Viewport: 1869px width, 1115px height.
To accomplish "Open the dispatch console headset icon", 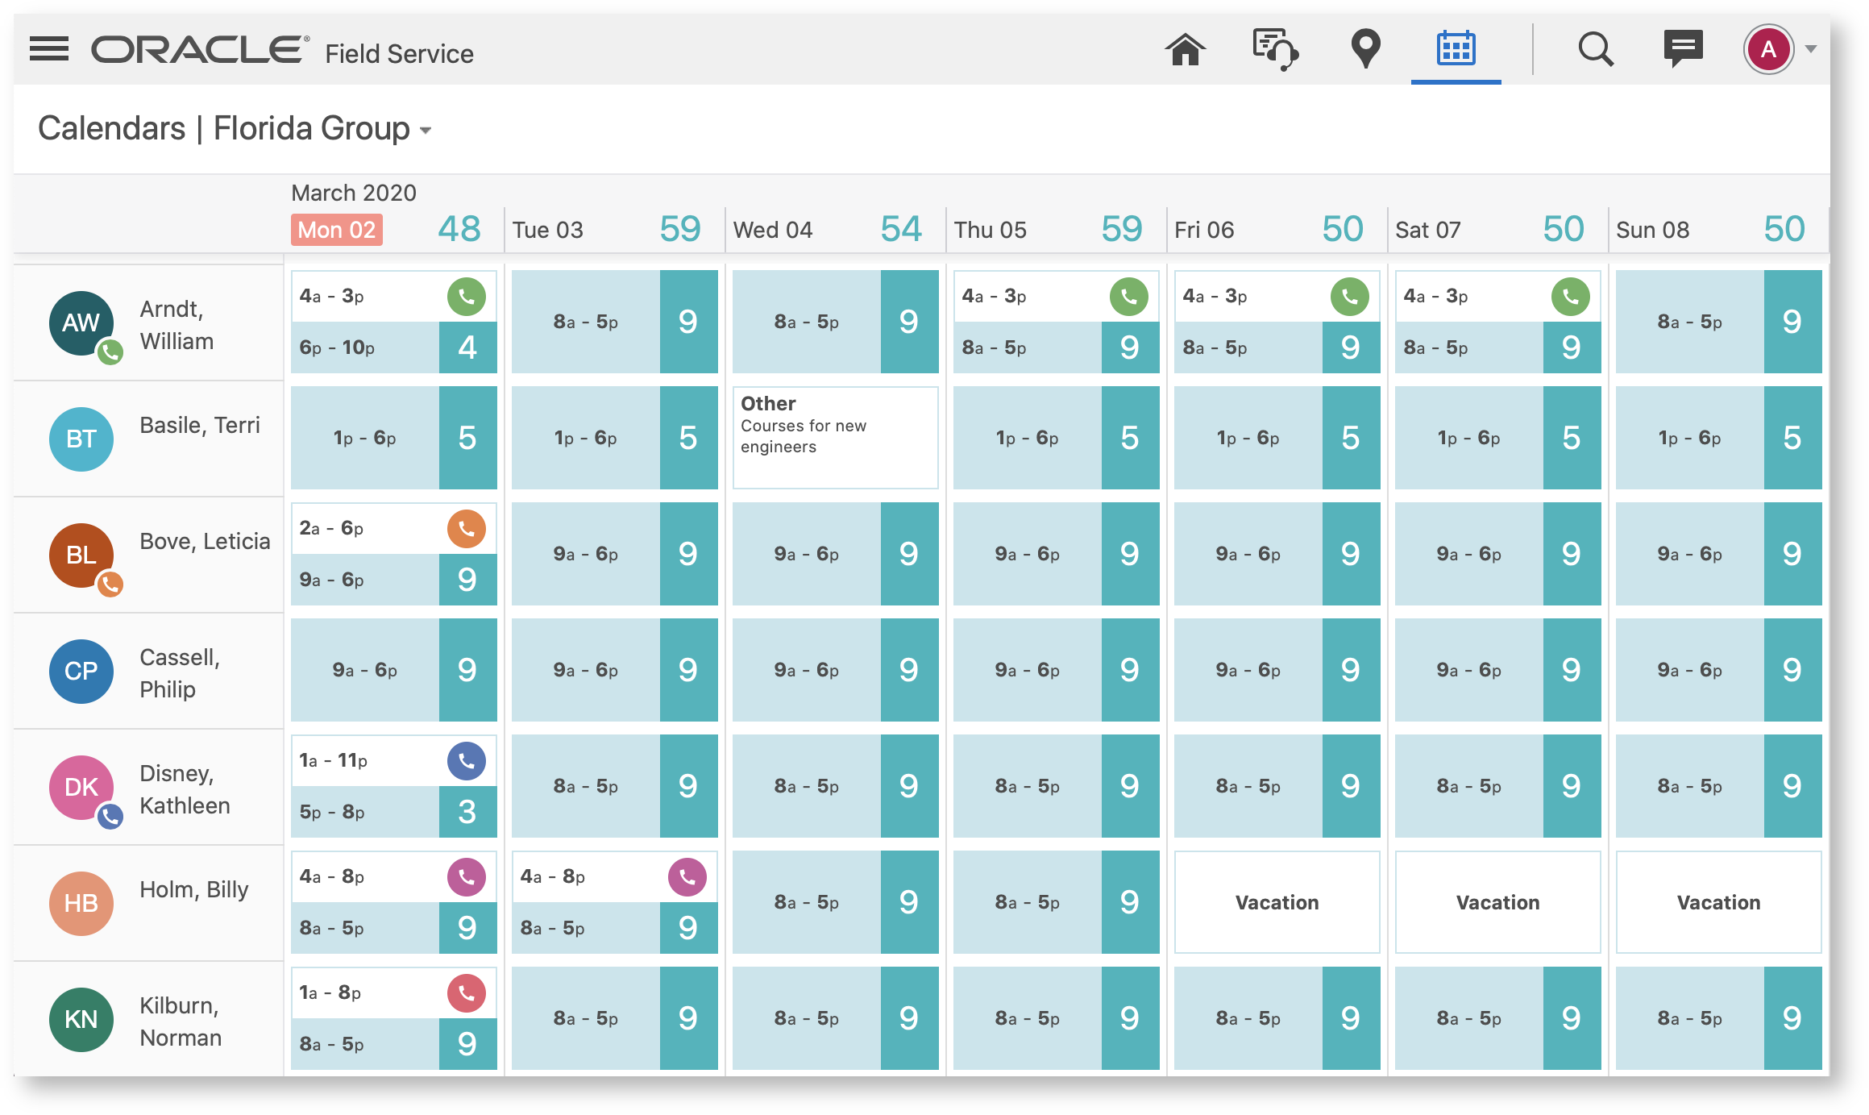I will click(1275, 50).
